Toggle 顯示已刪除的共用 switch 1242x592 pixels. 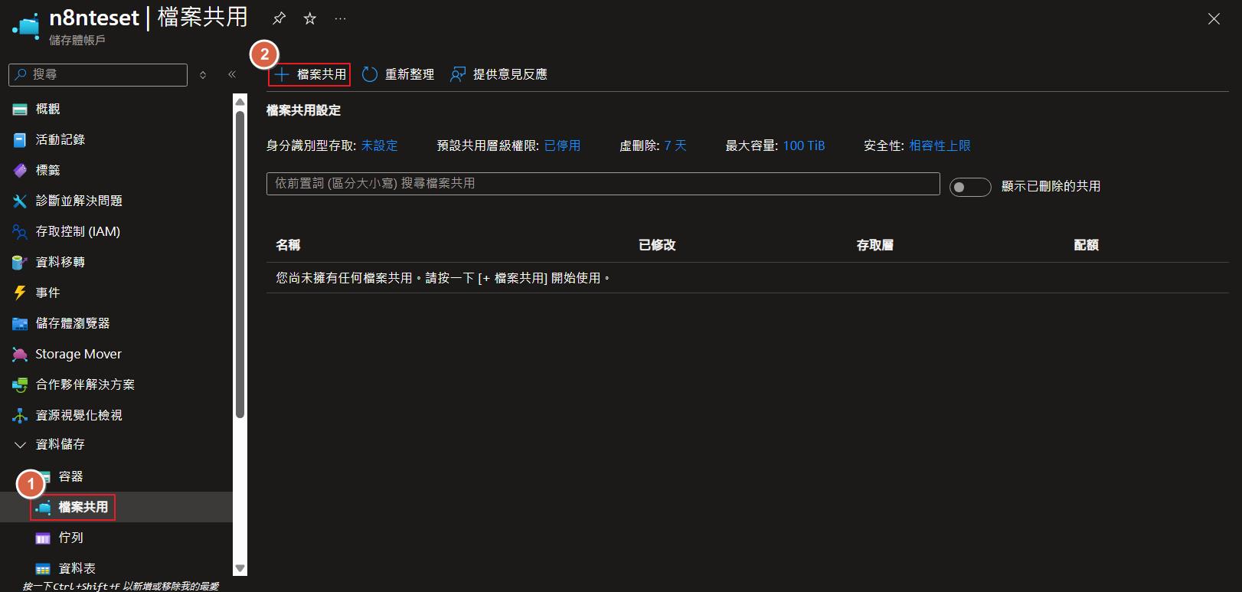(x=970, y=187)
